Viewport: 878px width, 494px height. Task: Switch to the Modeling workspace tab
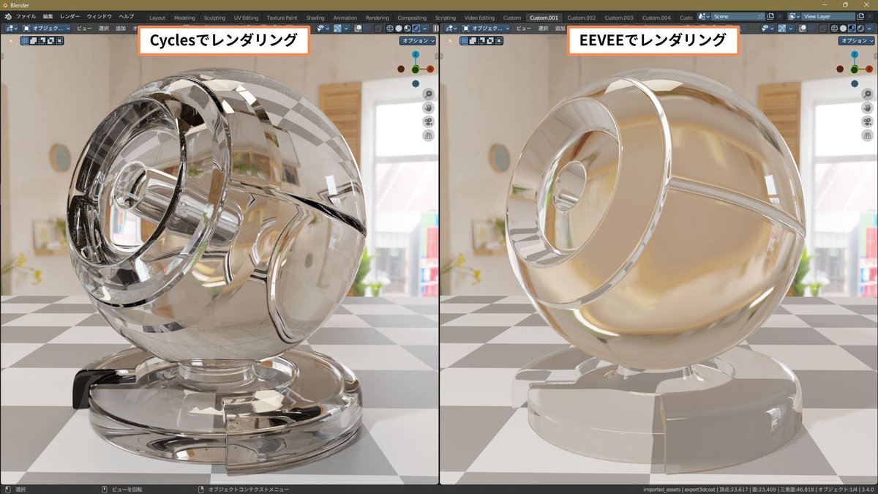click(184, 18)
